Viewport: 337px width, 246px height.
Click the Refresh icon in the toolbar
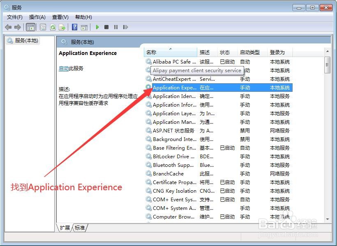53,27
